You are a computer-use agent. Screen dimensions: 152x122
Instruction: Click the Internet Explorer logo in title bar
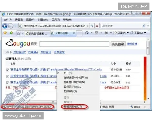tap(4, 14)
